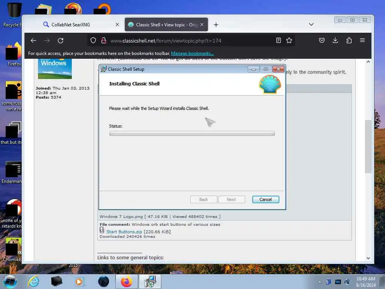Switch to Firefox in the taskbar
This screenshot has width=385, height=289.
[x=126, y=281]
